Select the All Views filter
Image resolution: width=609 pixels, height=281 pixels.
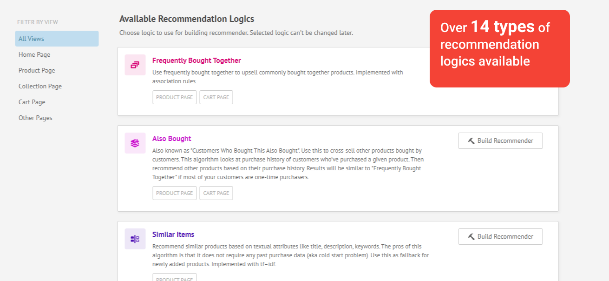[x=57, y=39]
